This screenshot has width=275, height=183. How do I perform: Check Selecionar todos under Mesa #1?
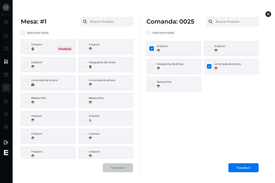(x=23, y=33)
